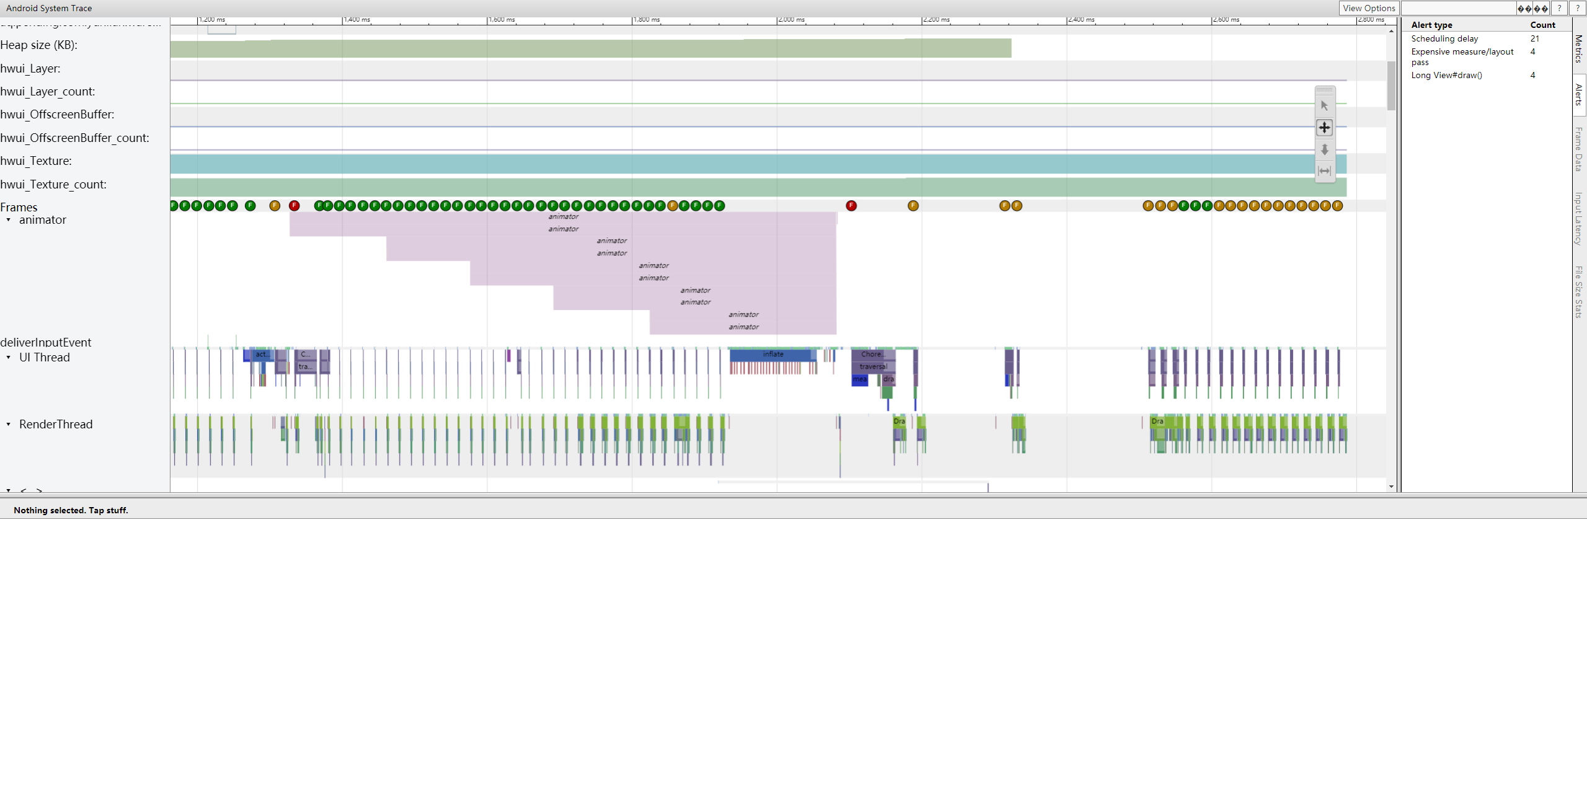Grab the mouse mode toolbar drag handle
This screenshot has height=804, width=1587.
[1324, 90]
